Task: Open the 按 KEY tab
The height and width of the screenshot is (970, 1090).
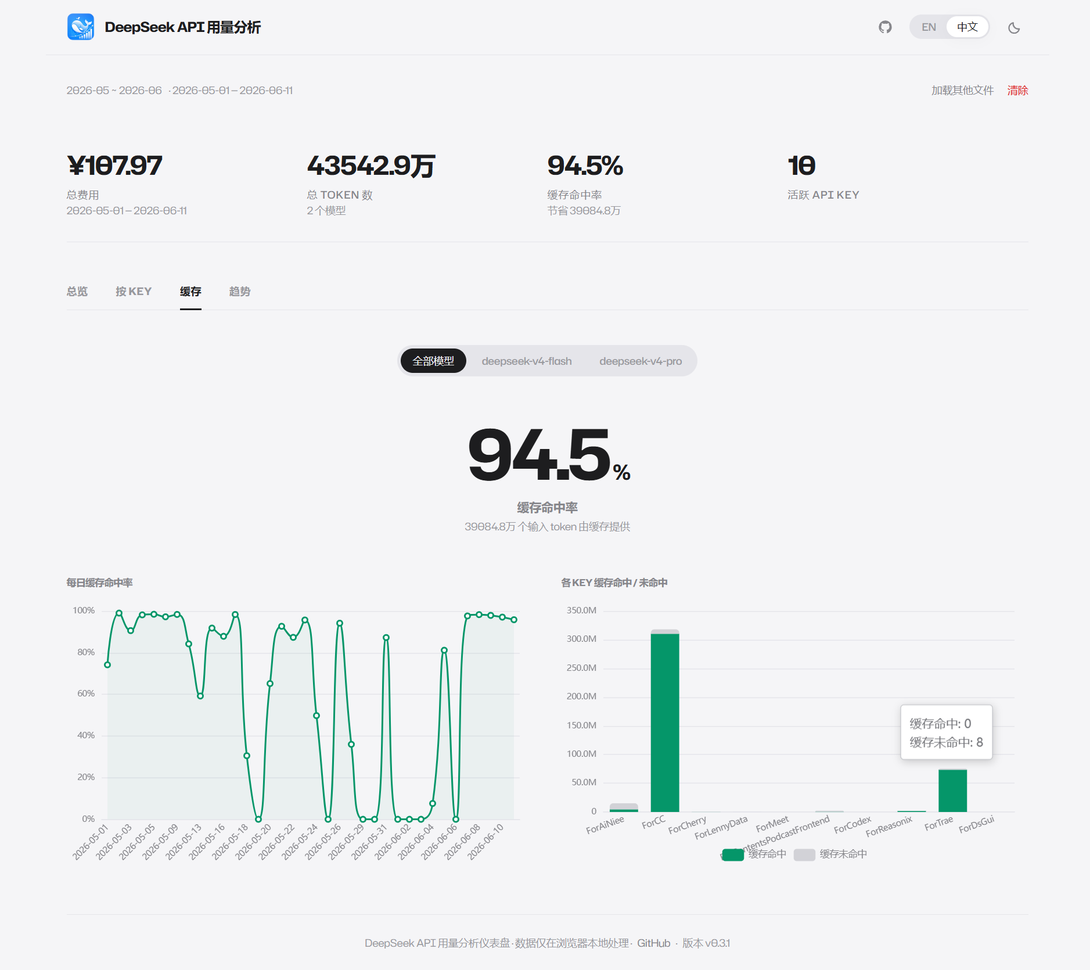Action: [134, 292]
